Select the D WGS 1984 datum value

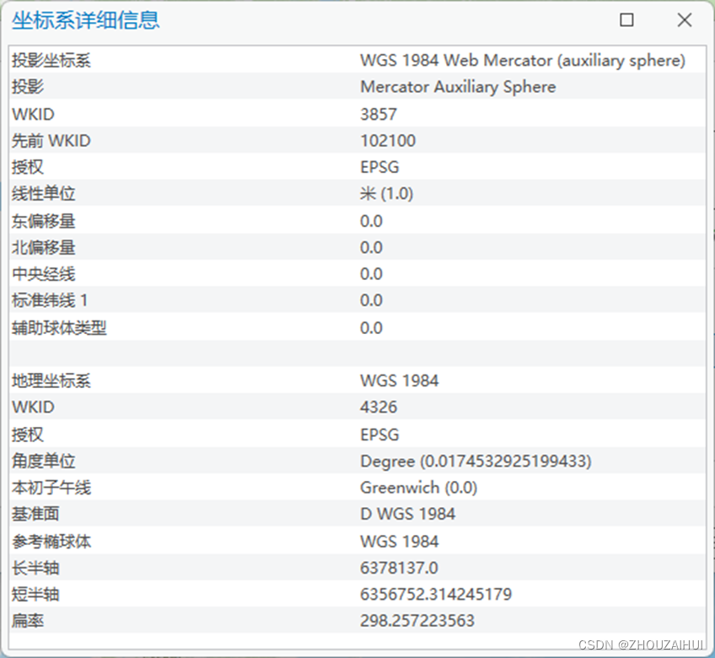pos(407,514)
